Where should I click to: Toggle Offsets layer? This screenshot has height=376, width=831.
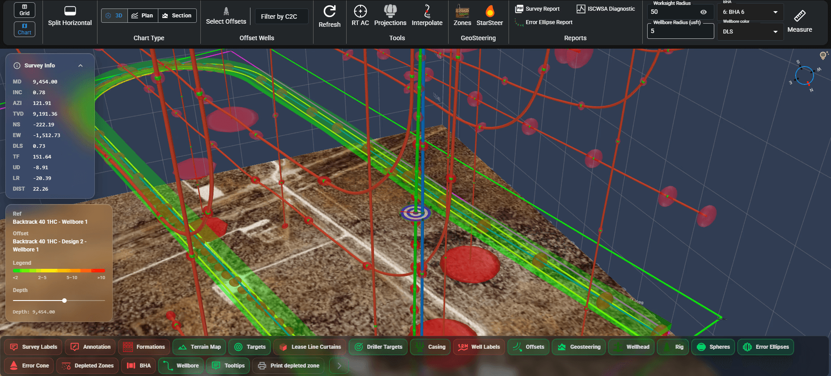click(528, 347)
